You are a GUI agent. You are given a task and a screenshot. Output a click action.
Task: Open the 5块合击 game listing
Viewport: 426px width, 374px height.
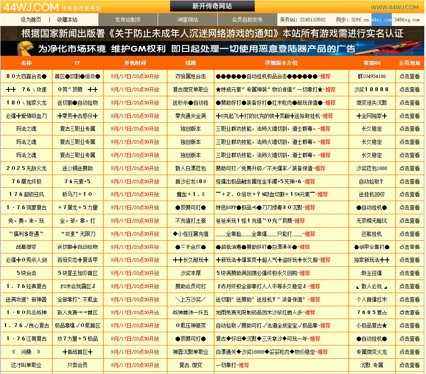pyautogui.click(x=26, y=273)
